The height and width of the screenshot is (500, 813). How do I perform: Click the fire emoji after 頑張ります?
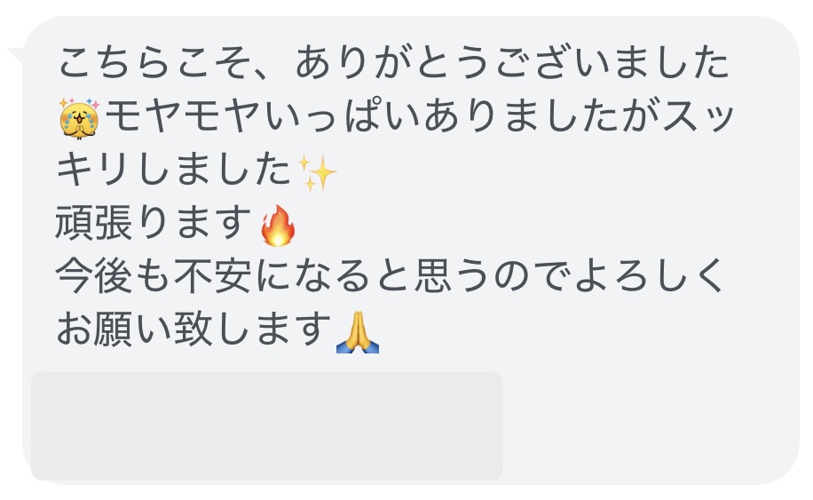278,225
